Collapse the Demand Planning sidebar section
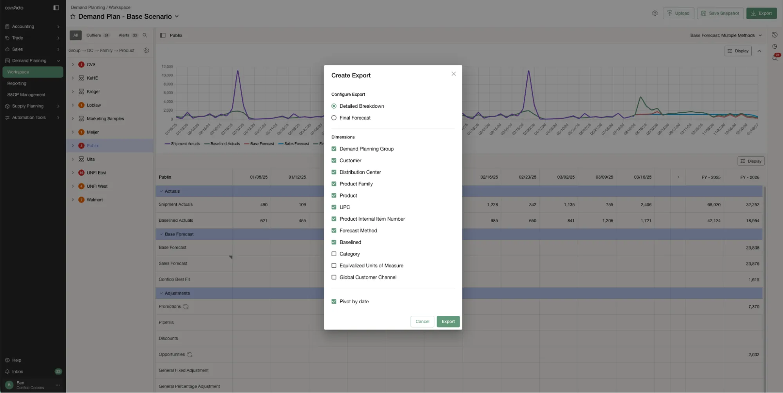Screen dimensions: 783x393 tap(58, 61)
